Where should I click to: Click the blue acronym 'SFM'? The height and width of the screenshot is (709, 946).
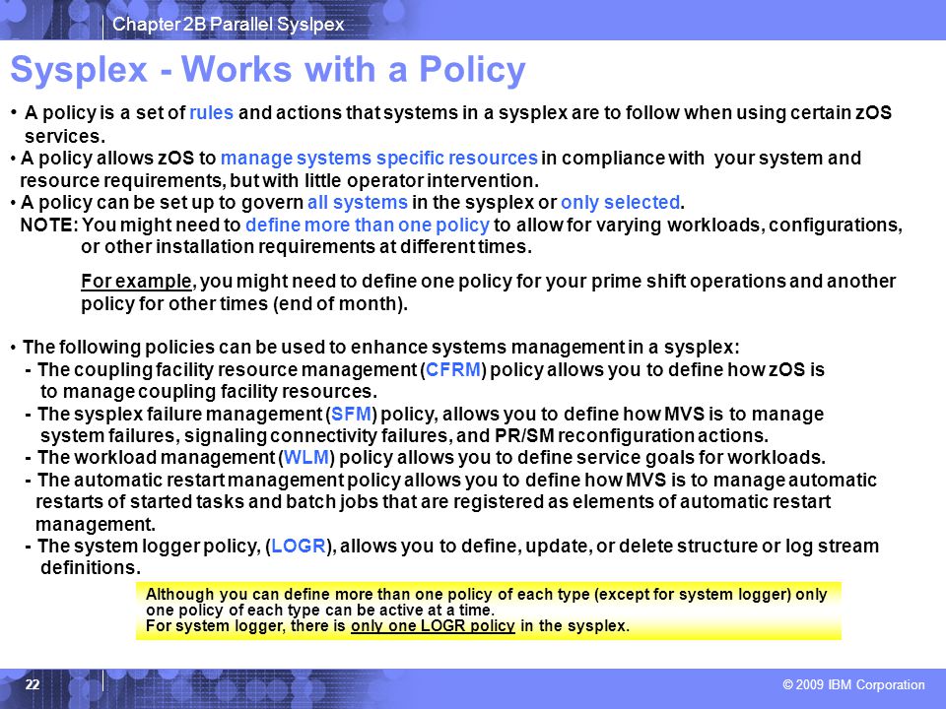coord(351,415)
